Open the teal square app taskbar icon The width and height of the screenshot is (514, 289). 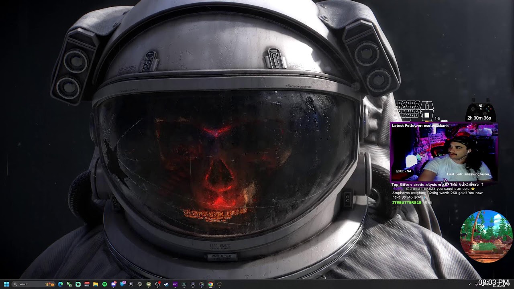tap(78, 284)
